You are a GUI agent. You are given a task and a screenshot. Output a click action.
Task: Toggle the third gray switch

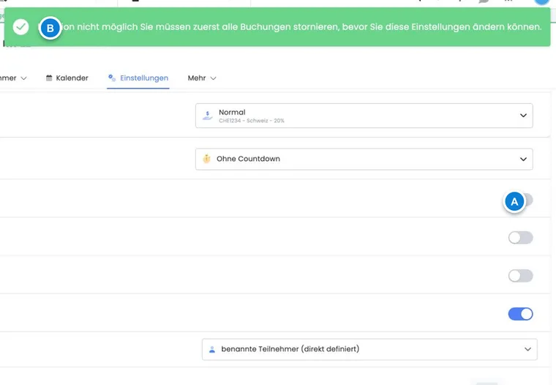click(x=520, y=276)
